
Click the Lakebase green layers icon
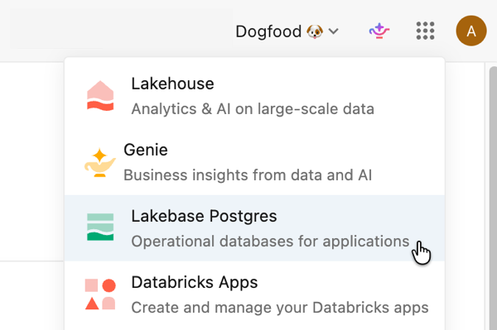(100, 227)
